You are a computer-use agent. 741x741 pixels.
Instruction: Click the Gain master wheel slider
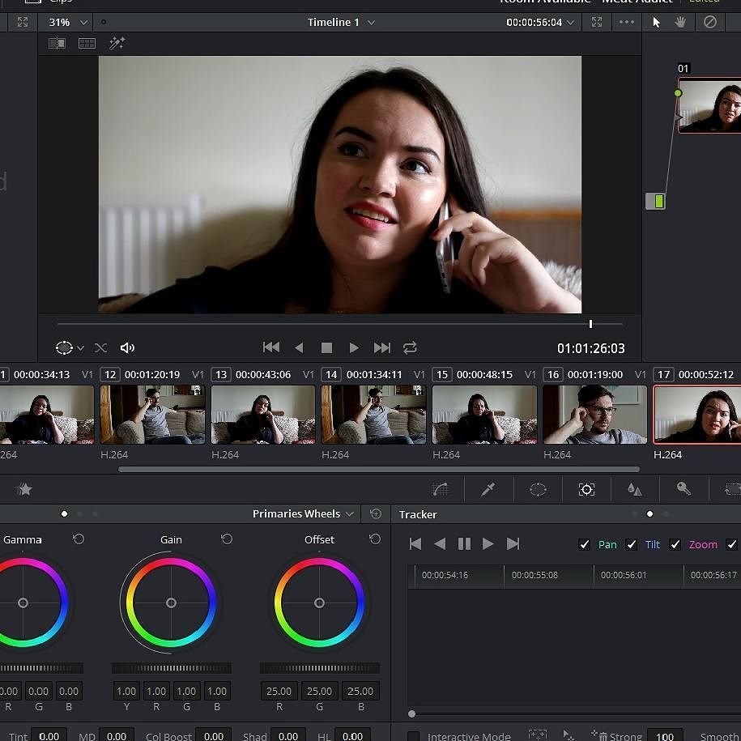pos(172,668)
